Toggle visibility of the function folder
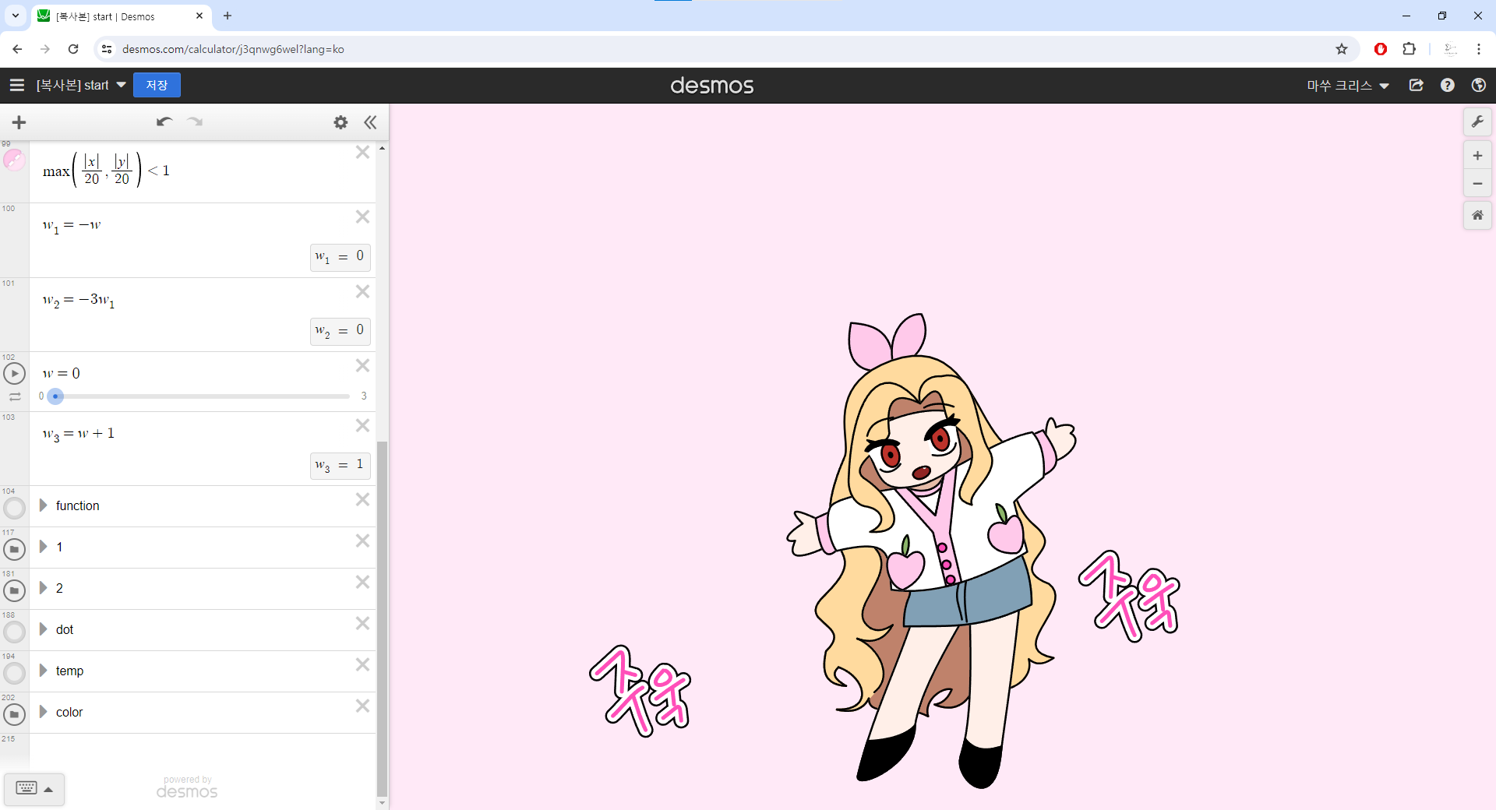This screenshot has width=1496, height=810. 14,508
